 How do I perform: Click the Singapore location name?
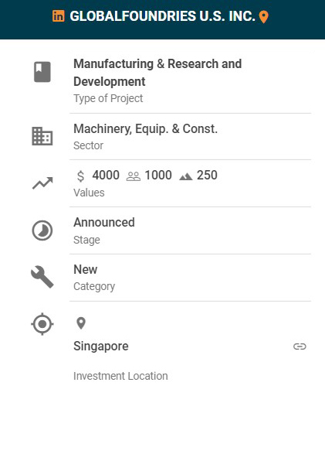click(101, 346)
